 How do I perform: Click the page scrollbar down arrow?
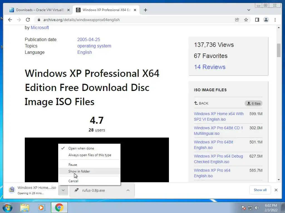279,180
